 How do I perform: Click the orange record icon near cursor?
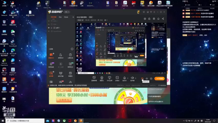[x=142, y=78]
